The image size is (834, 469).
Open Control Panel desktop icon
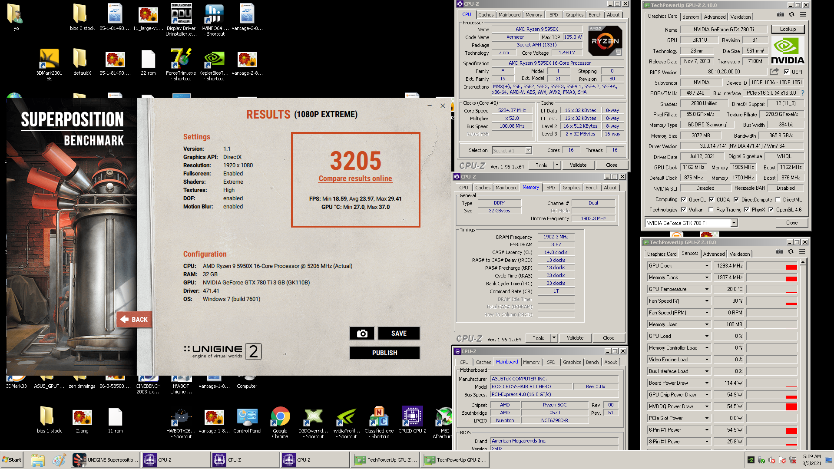[247, 420]
